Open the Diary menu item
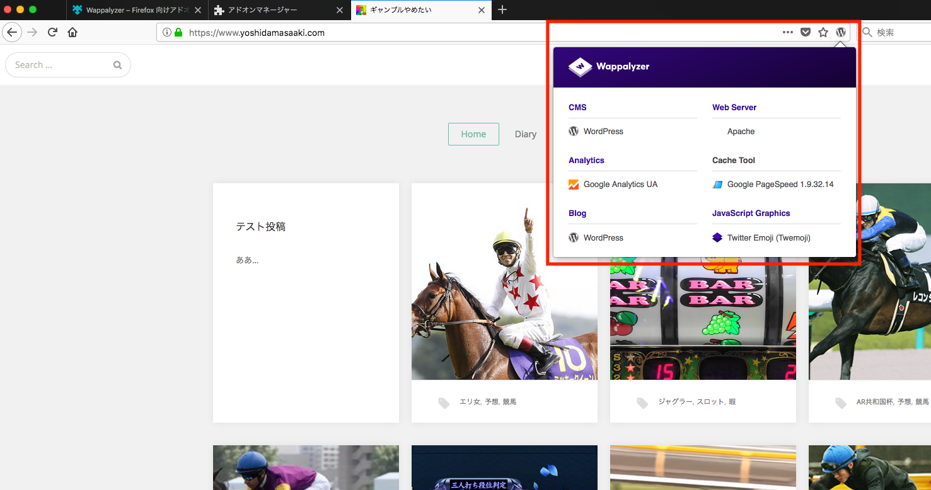The width and height of the screenshot is (931, 490). click(x=525, y=134)
